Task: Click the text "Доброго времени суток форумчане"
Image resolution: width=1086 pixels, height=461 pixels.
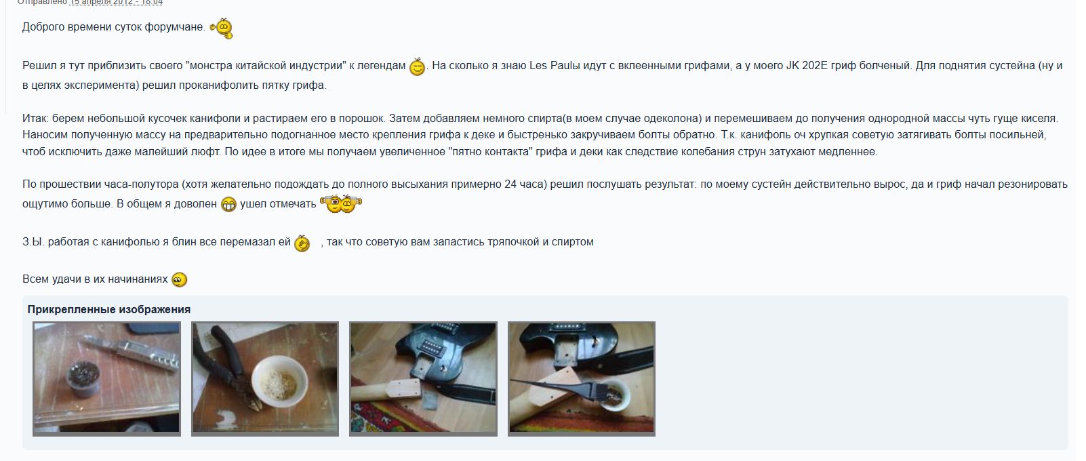Action: click(x=114, y=27)
